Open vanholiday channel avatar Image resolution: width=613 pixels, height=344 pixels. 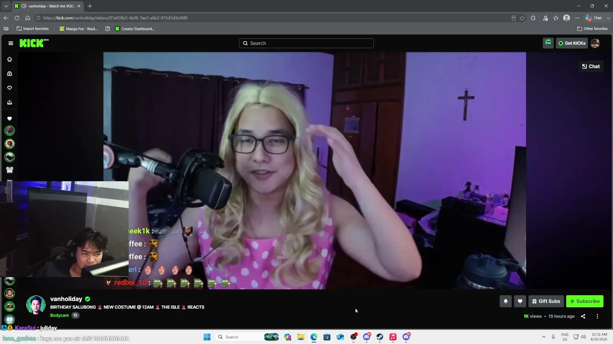(x=36, y=305)
